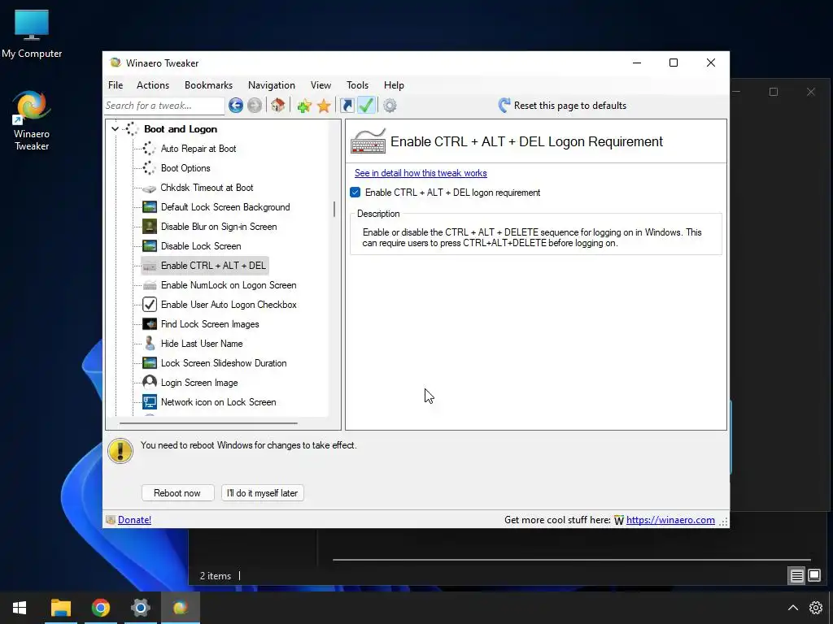Toggle Enable CTRL + ALT + DEL logon requirement checkbox

point(355,193)
